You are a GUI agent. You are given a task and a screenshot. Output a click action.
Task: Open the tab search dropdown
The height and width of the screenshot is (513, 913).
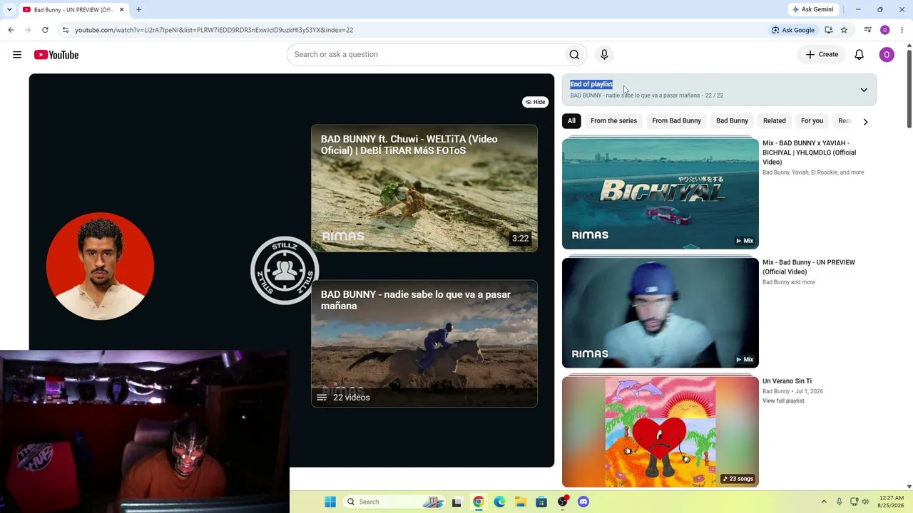(9, 10)
